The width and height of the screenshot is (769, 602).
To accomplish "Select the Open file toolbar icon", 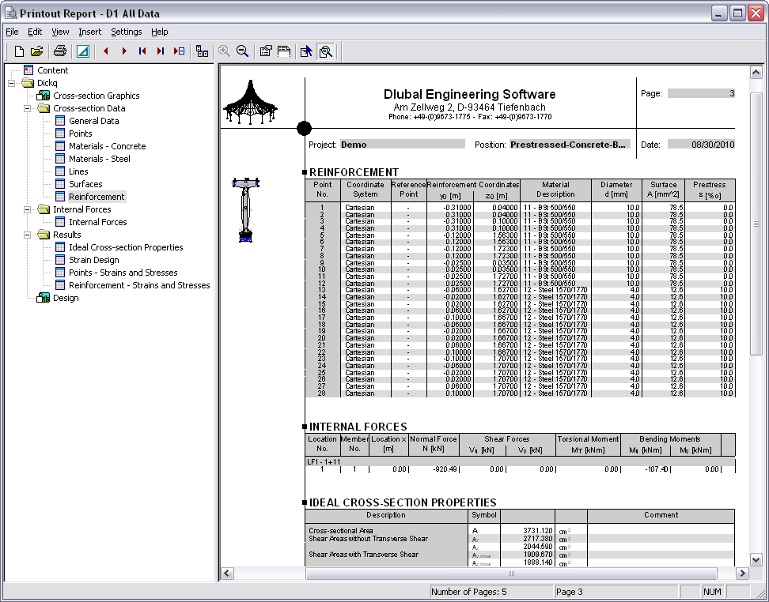I will point(35,51).
